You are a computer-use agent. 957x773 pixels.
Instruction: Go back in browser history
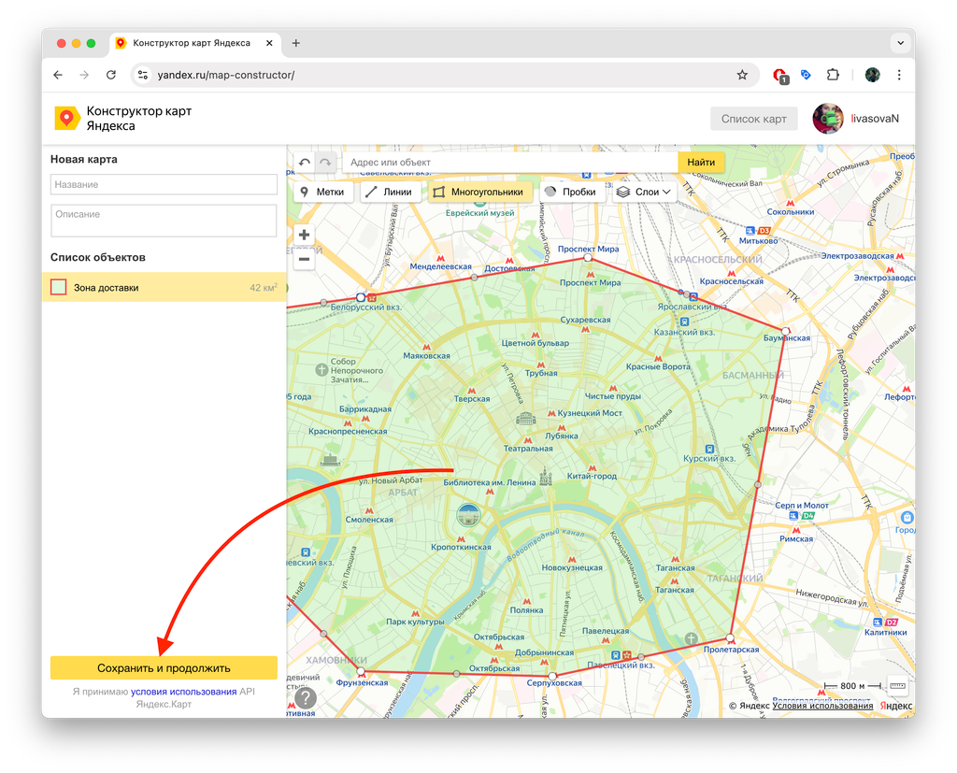[58, 75]
